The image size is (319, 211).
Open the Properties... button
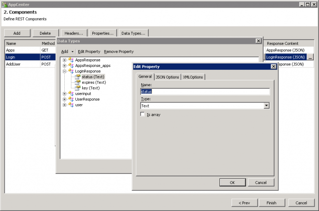103,33
